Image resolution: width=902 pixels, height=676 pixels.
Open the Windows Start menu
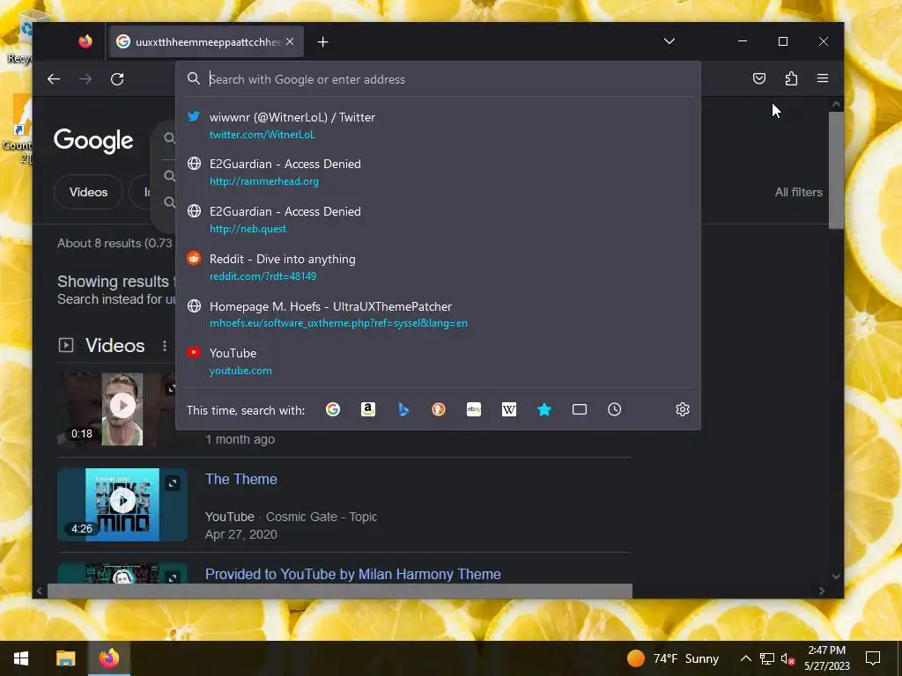point(21,658)
